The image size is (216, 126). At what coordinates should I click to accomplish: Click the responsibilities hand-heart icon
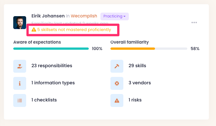pos(20,66)
